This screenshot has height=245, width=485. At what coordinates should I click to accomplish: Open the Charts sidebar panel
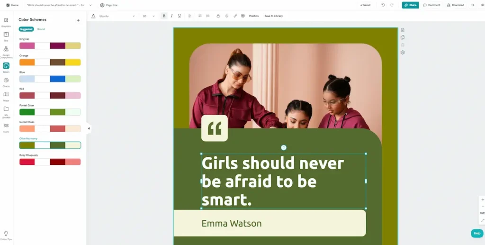point(6,82)
